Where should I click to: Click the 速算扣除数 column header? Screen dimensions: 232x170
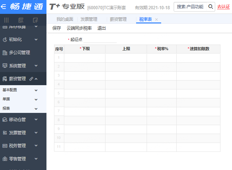[x=198, y=49]
